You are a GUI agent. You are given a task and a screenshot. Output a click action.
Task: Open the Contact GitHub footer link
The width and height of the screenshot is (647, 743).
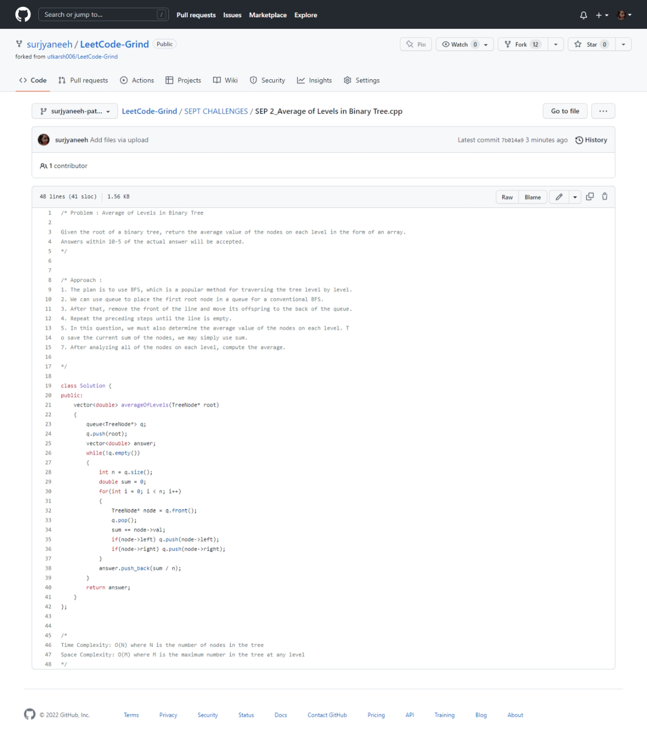point(327,715)
